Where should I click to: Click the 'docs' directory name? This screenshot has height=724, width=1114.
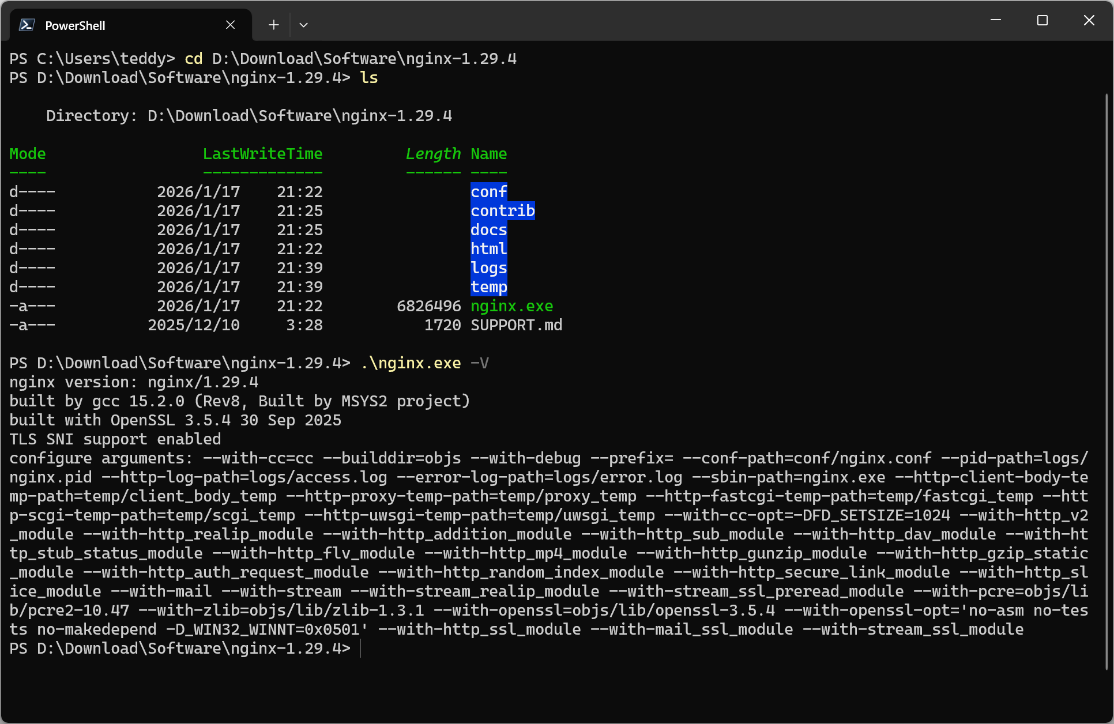[x=489, y=230]
